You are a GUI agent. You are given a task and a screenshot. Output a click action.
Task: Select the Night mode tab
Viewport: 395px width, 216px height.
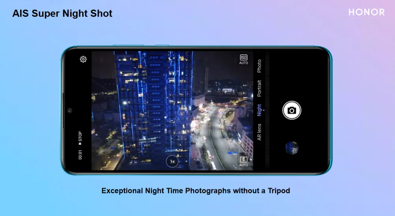pos(259,110)
